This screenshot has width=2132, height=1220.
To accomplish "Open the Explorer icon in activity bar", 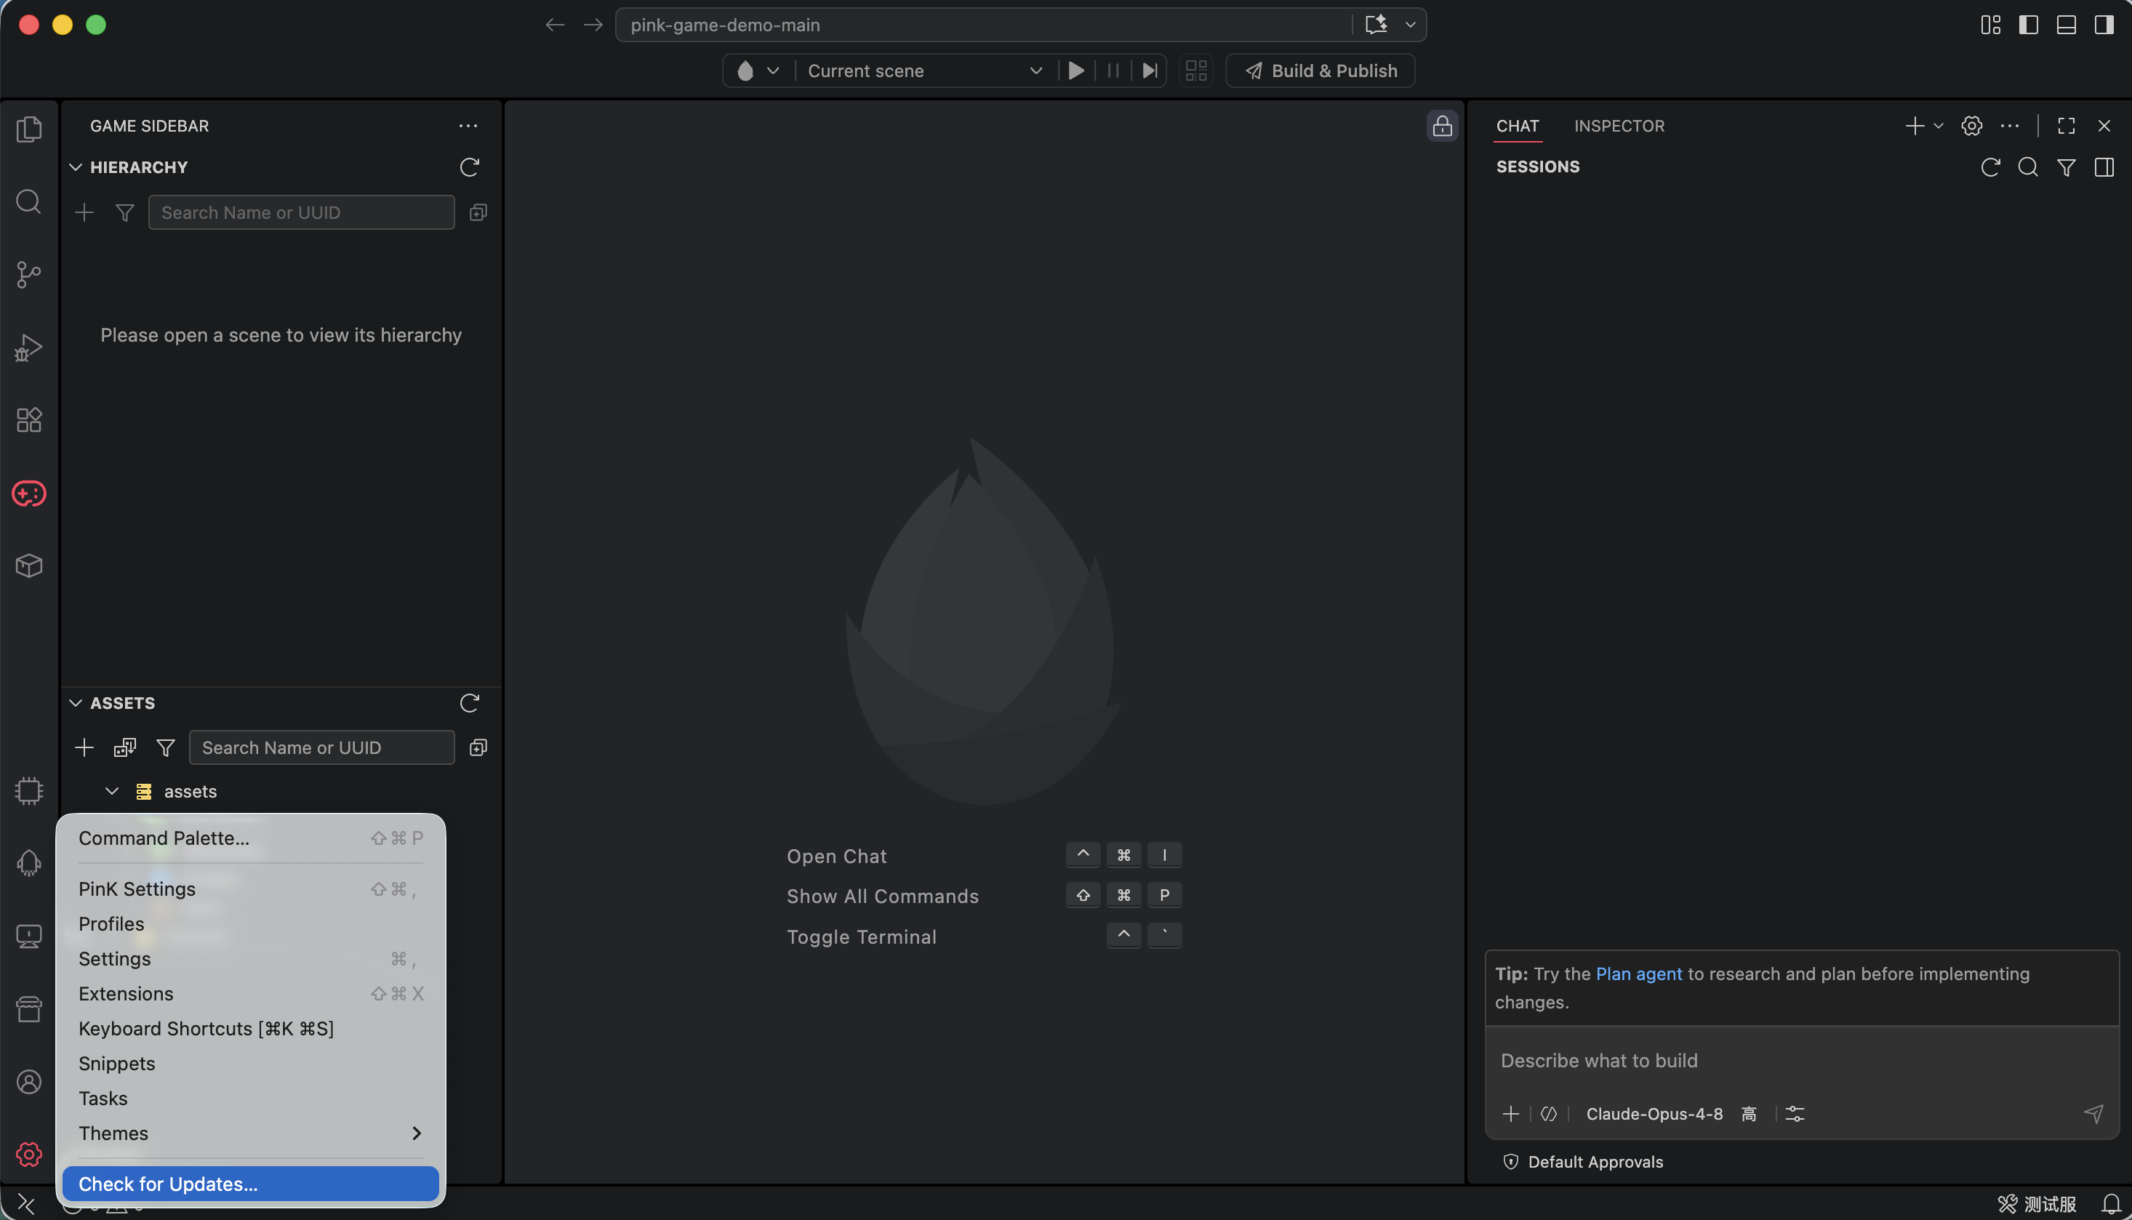I will (x=29, y=128).
